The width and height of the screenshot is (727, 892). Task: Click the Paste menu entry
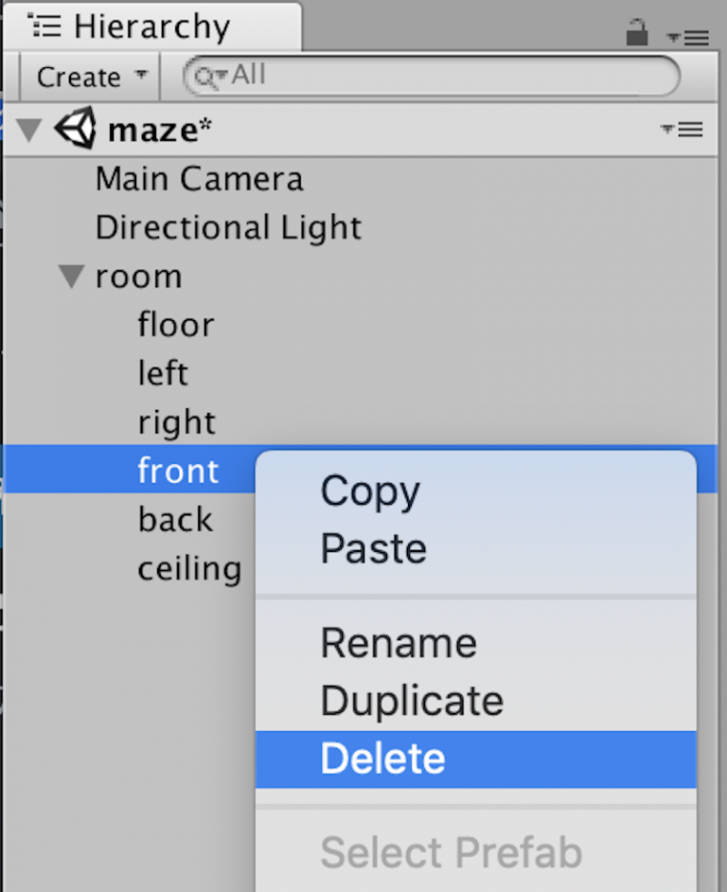[x=373, y=548]
